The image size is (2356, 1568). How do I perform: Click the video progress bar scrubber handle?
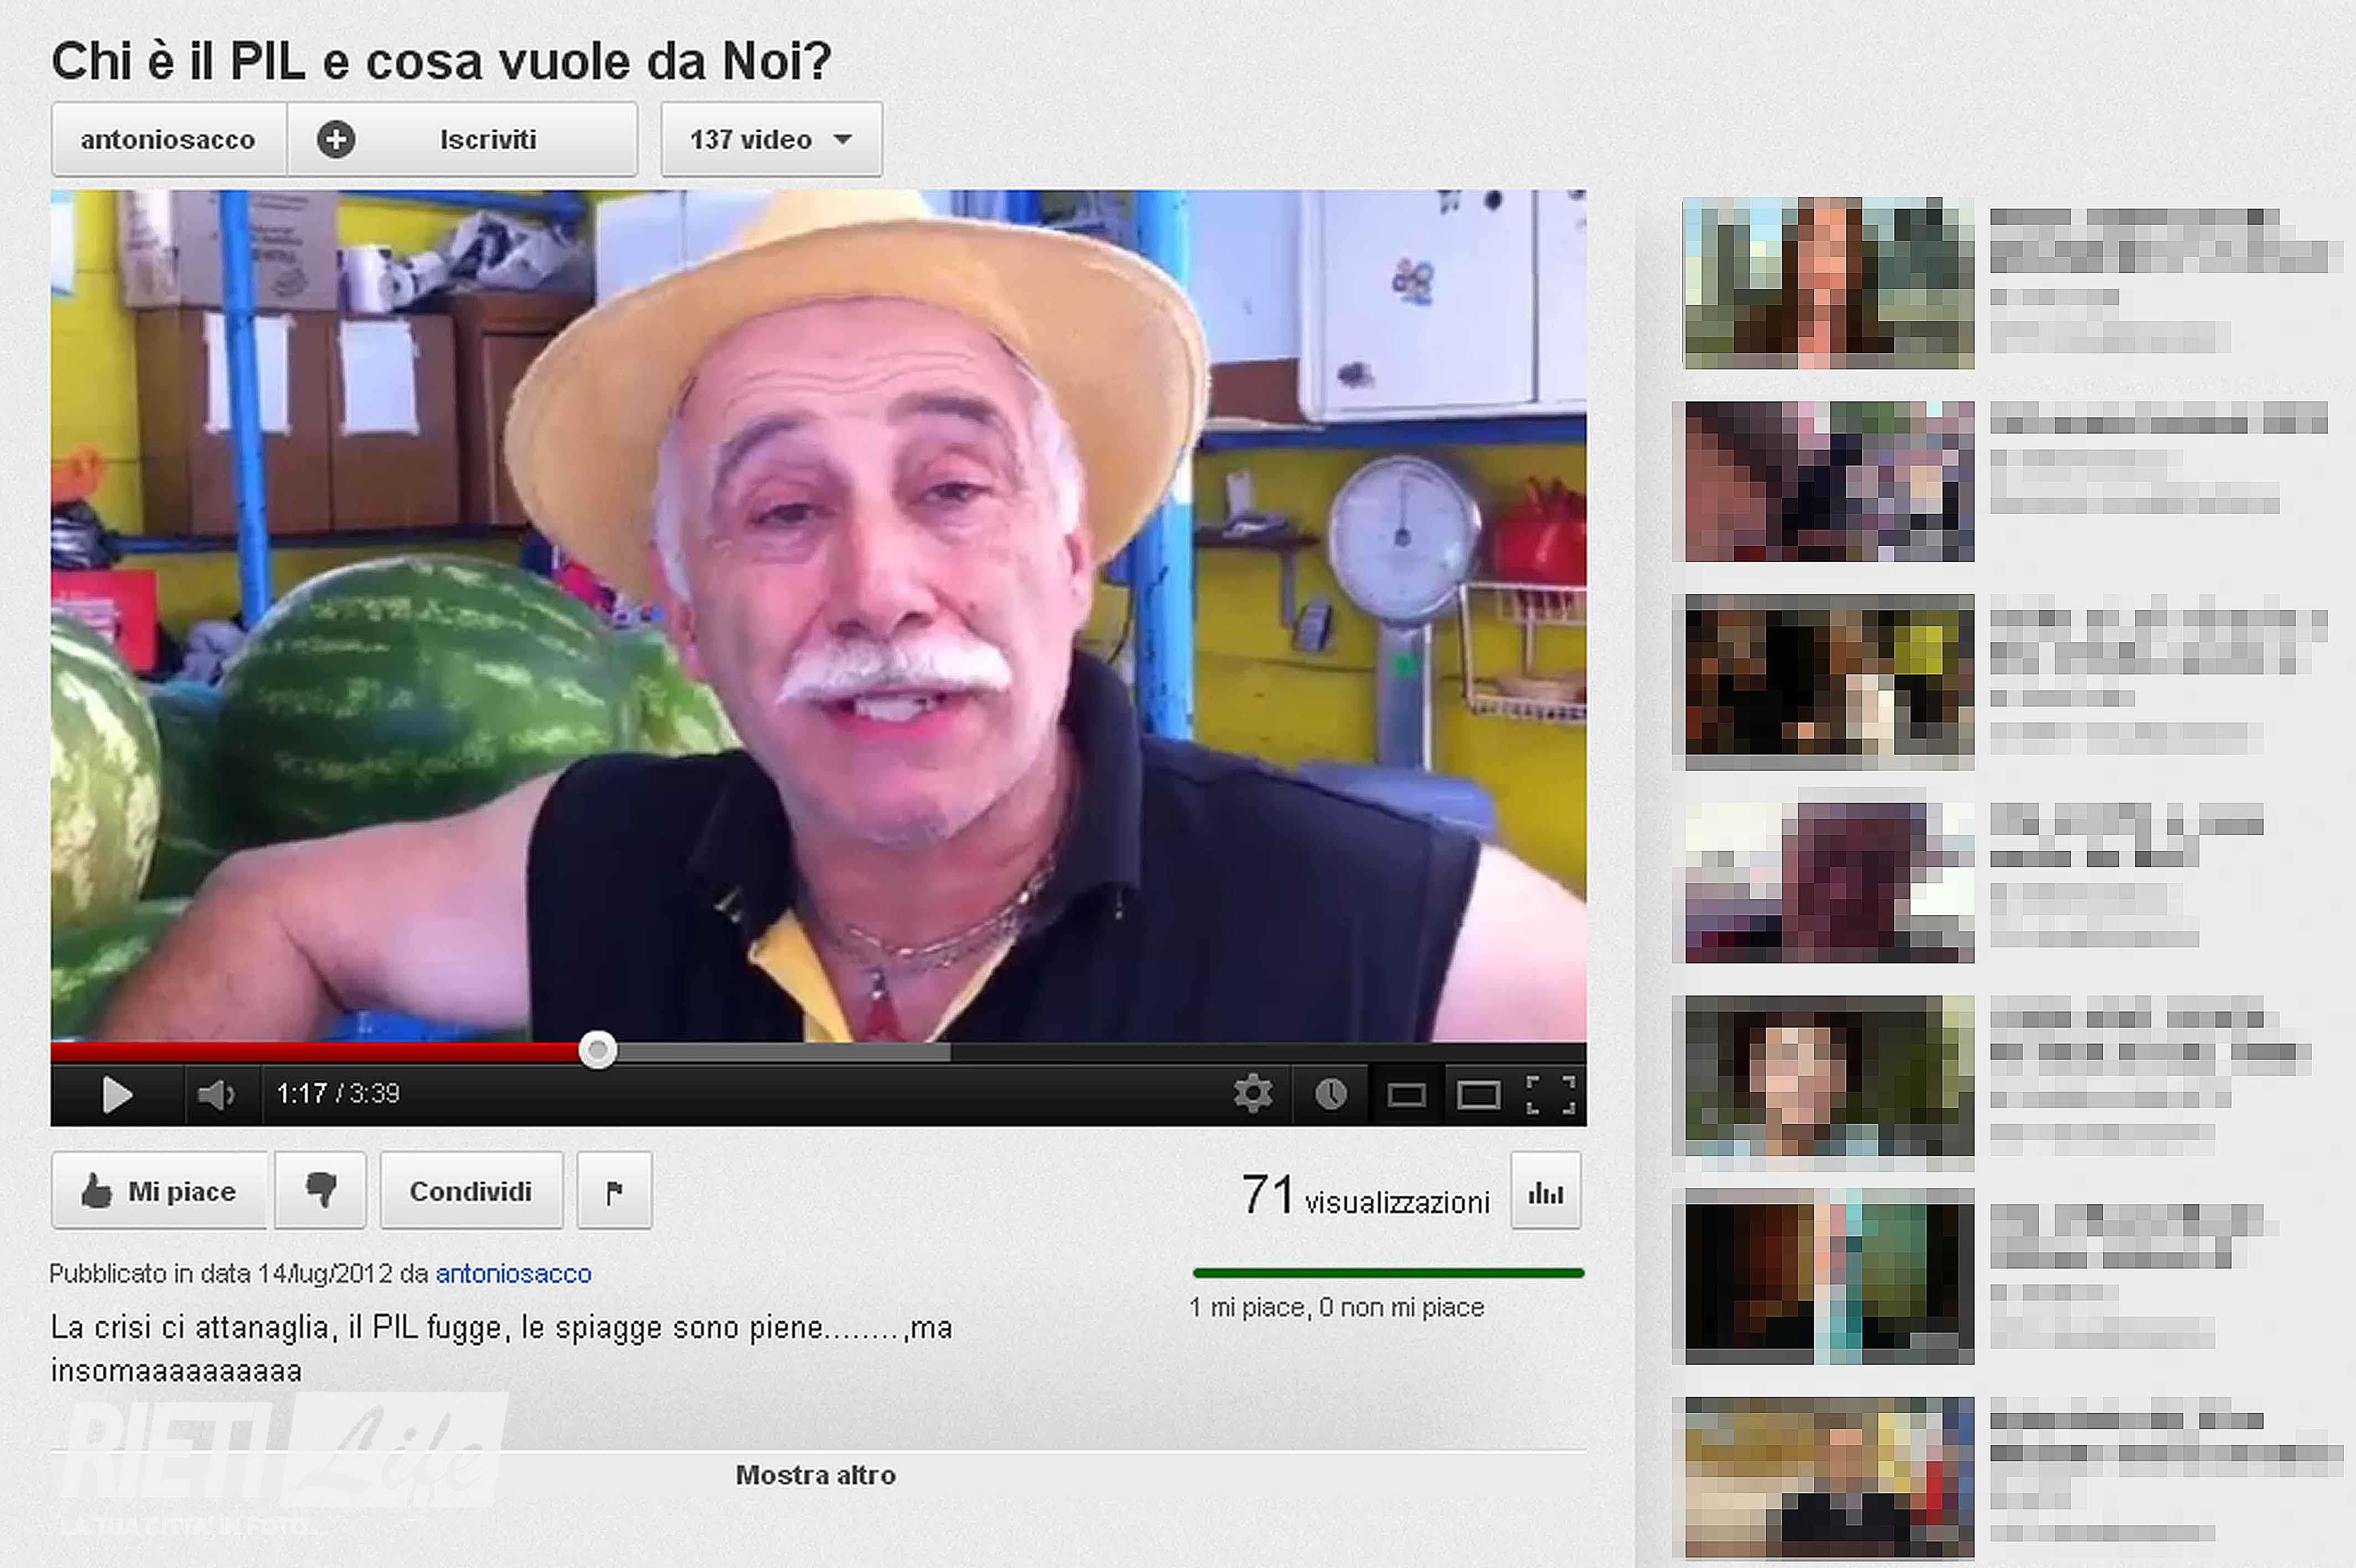click(x=598, y=1050)
